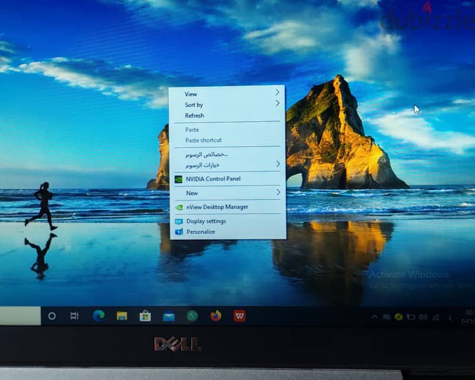
Task: Click the yellow-green tray icon
Action: (x=398, y=317)
